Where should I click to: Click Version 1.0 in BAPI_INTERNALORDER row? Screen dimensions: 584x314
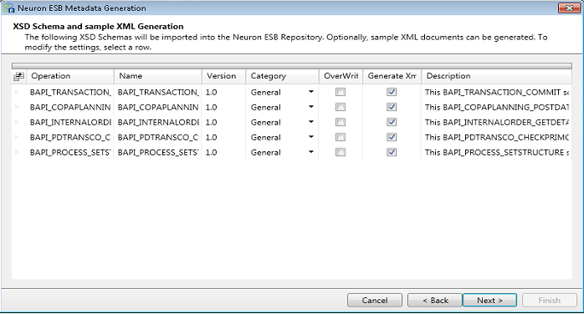211,122
